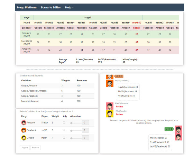Click the Google party avatar icon

[23, 138]
